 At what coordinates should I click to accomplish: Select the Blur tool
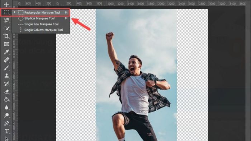(6, 107)
